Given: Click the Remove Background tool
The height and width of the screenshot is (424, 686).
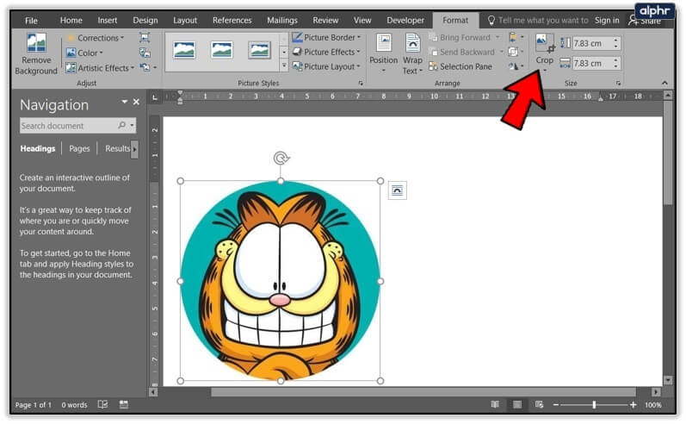Looking at the screenshot, I should point(36,54).
